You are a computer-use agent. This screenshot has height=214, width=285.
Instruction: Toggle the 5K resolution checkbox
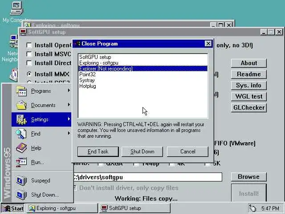coord(207,164)
